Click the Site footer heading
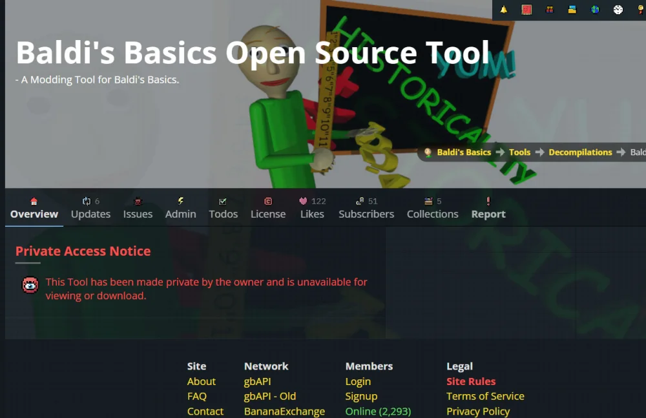The height and width of the screenshot is (418, 646). click(x=196, y=366)
